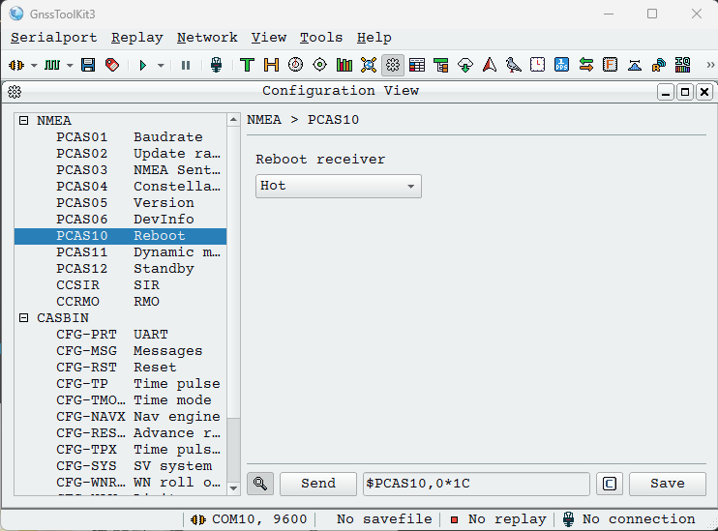Screen dimensions: 718x531
Task: Collapse the NMEA tree node
Action: (23, 121)
